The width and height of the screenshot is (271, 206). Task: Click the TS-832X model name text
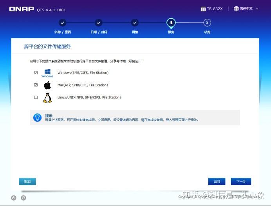point(215,9)
